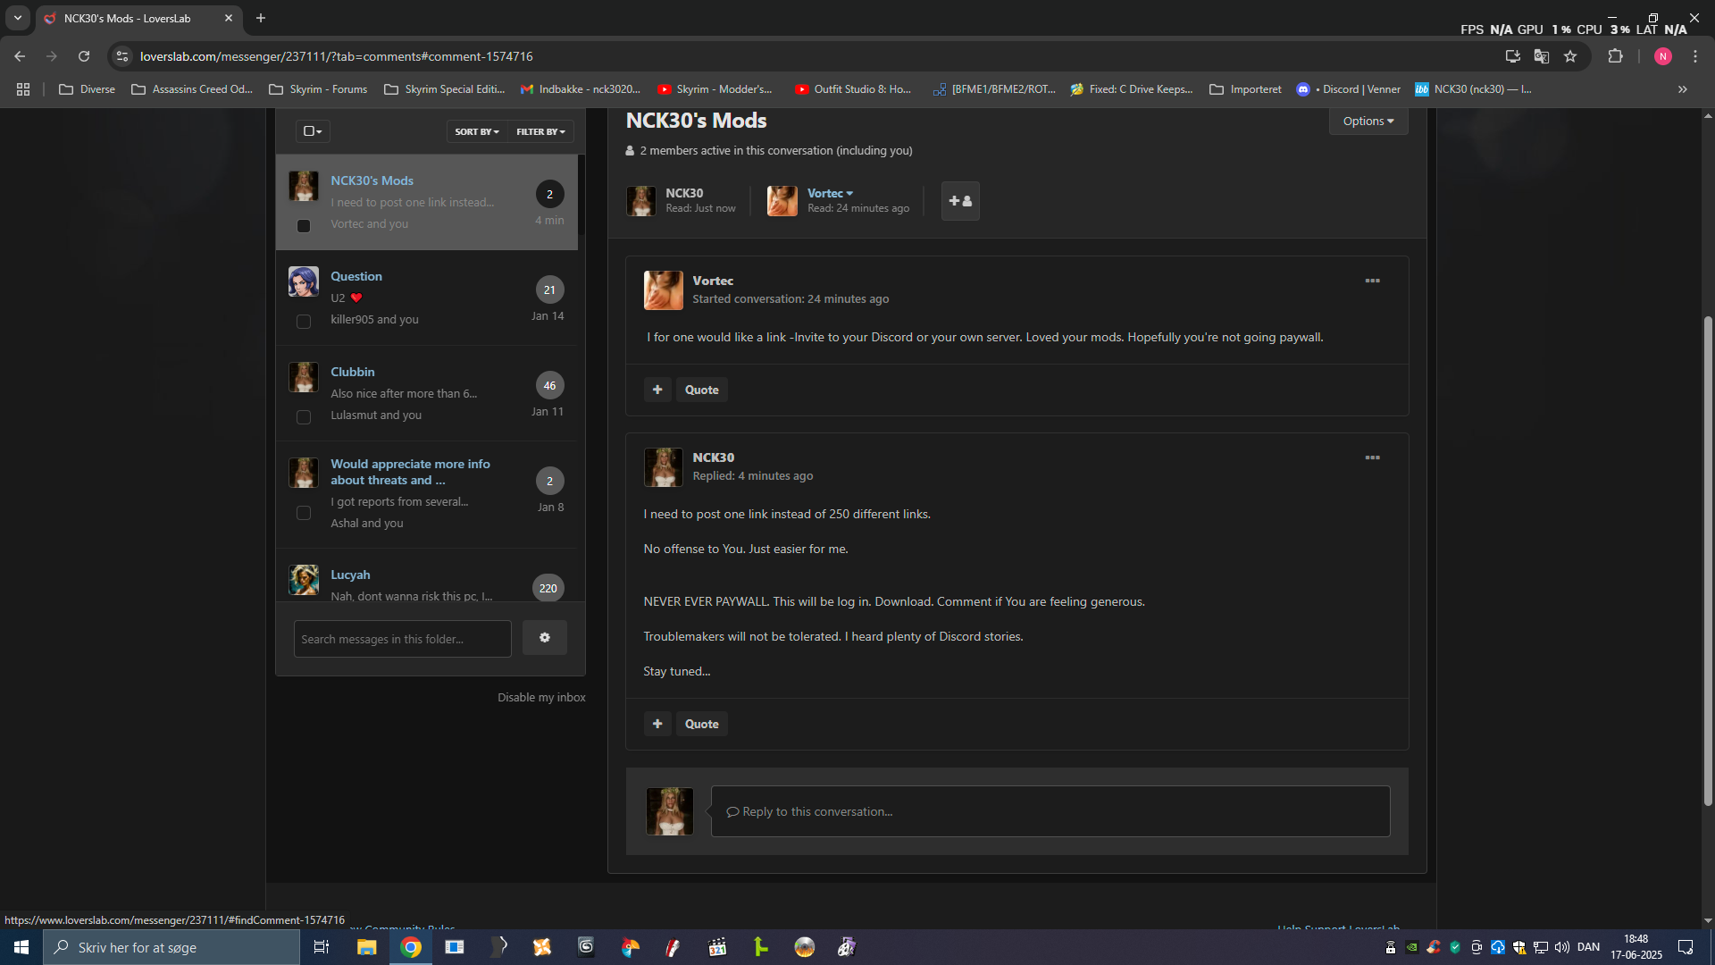Expand the FILTER BY dropdown
This screenshot has width=1715, height=965.
[x=540, y=131]
